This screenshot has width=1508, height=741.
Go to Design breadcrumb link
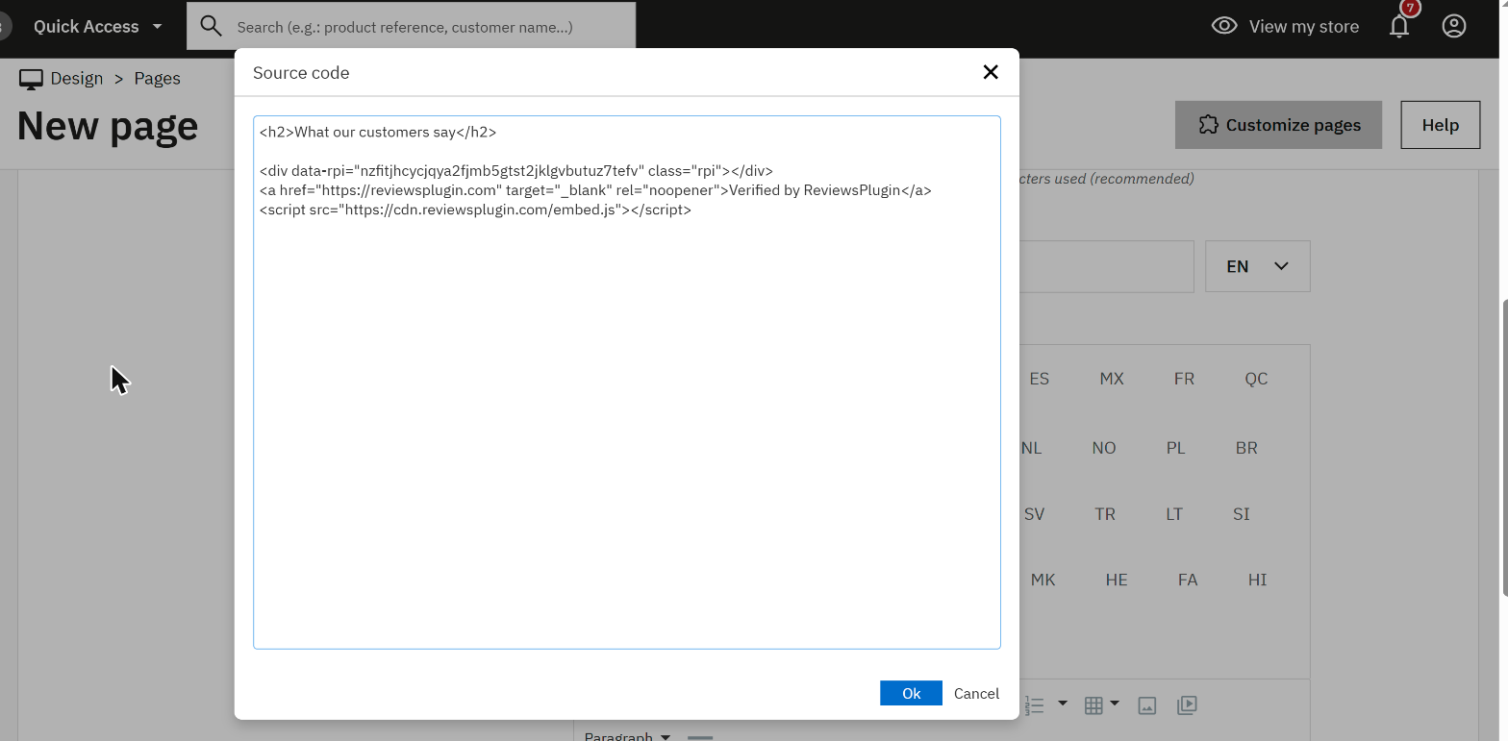tap(77, 79)
